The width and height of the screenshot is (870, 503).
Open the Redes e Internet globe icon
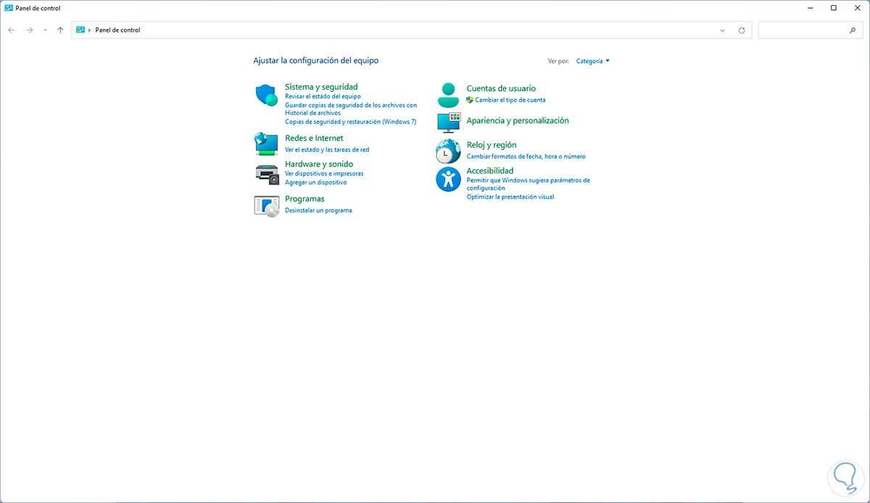[x=266, y=143]
